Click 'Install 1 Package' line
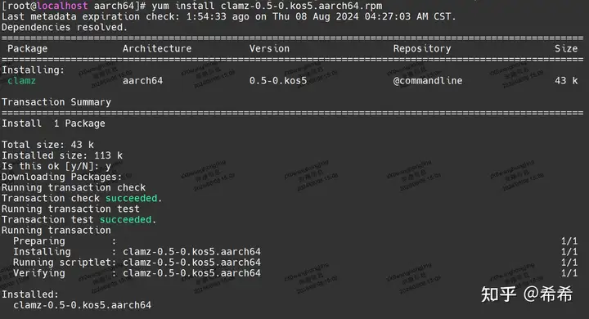This screenshot has height=319, width=589. pos(53,124)
